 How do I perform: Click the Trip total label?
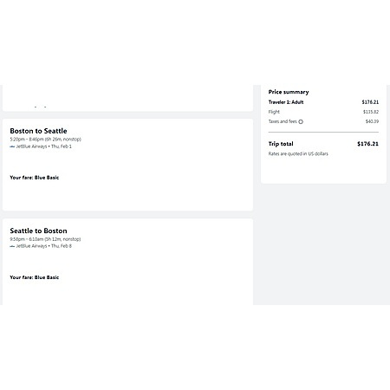point(281,144)
